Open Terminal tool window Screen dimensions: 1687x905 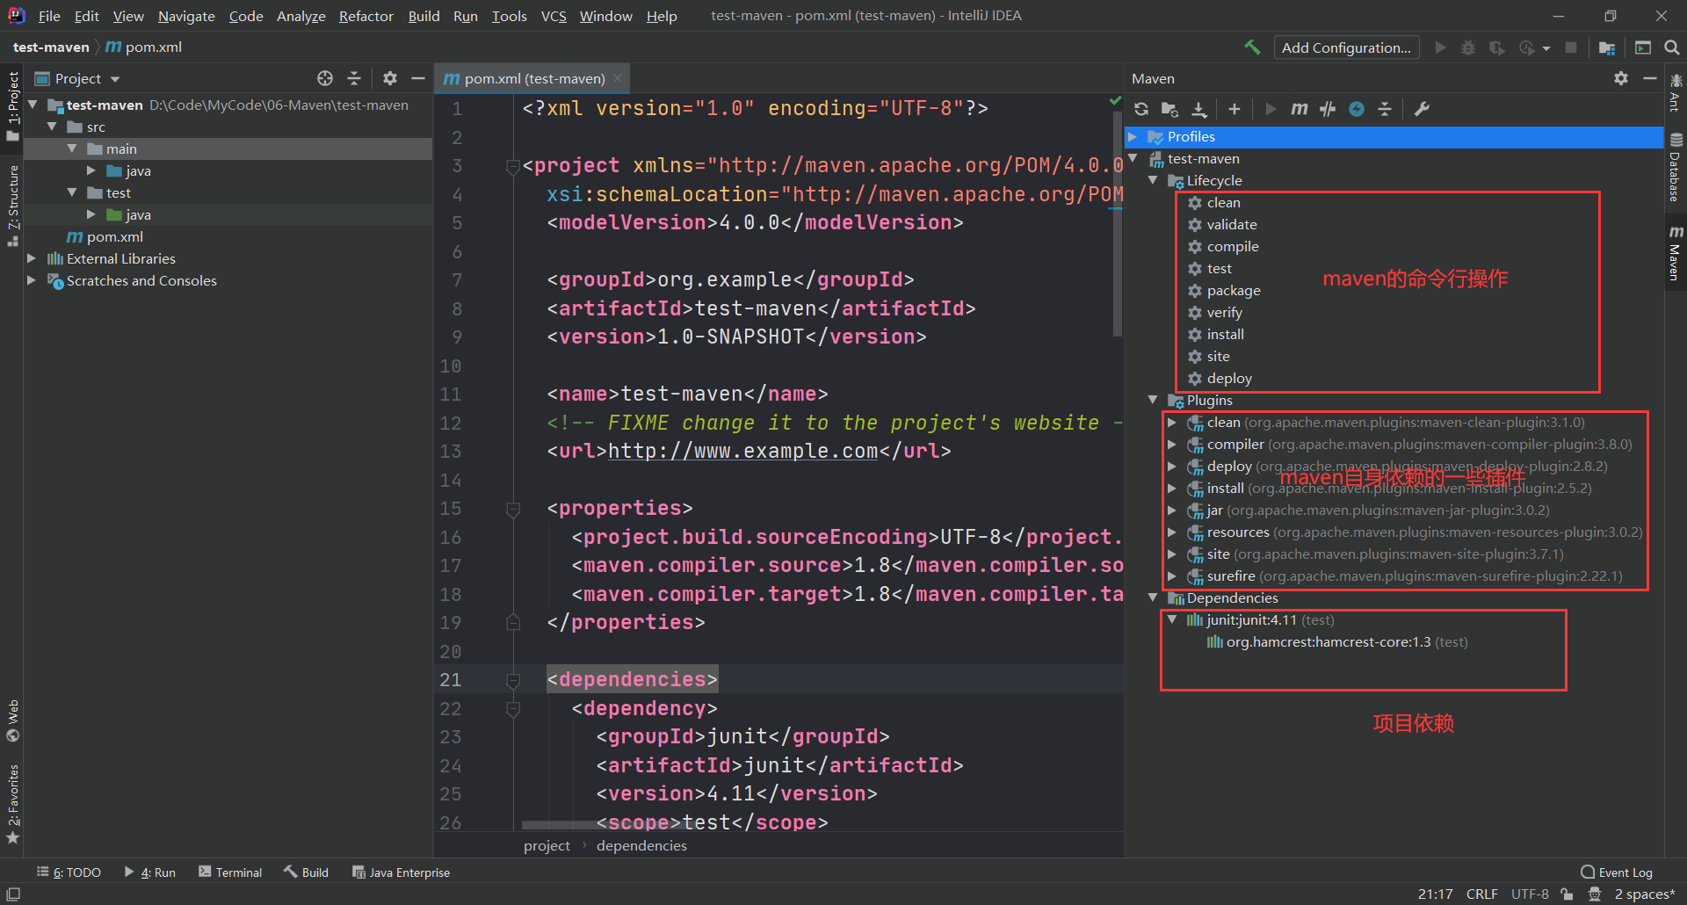230,872
